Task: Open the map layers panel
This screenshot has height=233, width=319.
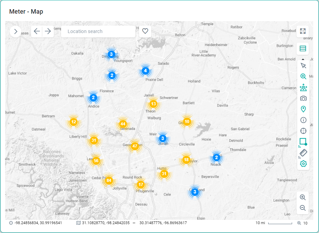Action: tap(303, 49)
